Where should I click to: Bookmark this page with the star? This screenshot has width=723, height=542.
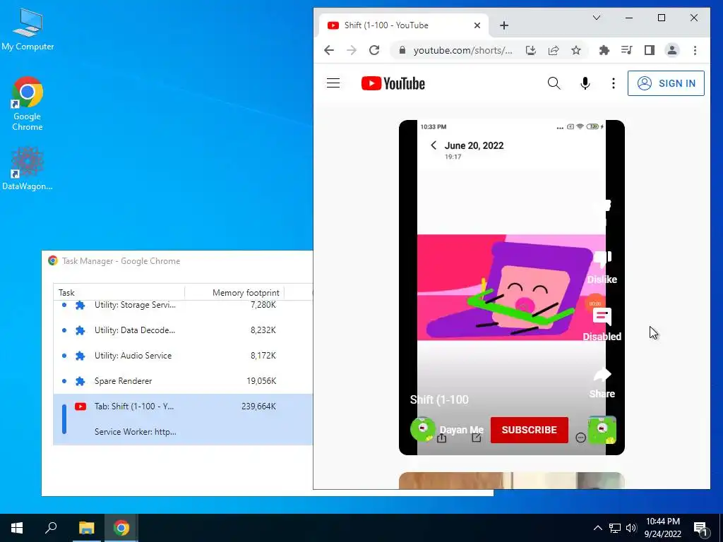[576, 50]
